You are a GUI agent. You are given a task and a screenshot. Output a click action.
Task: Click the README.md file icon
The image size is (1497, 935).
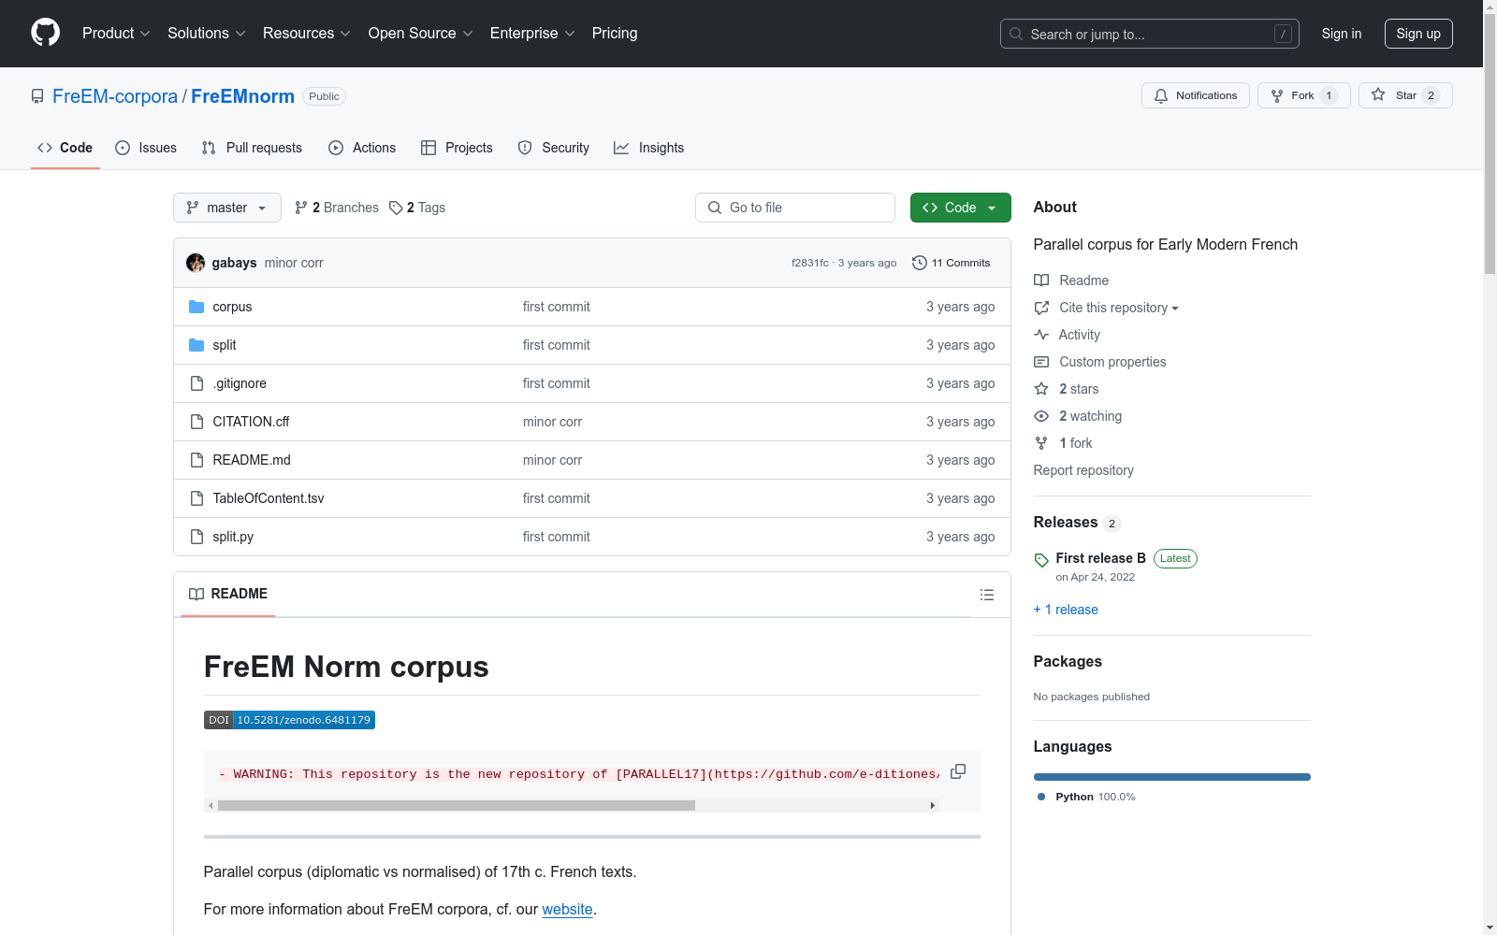click(x=196, y=460)
